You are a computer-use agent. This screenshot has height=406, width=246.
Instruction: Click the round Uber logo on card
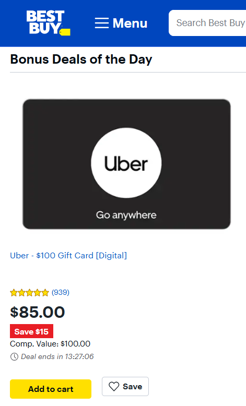[x=126, y=163]
